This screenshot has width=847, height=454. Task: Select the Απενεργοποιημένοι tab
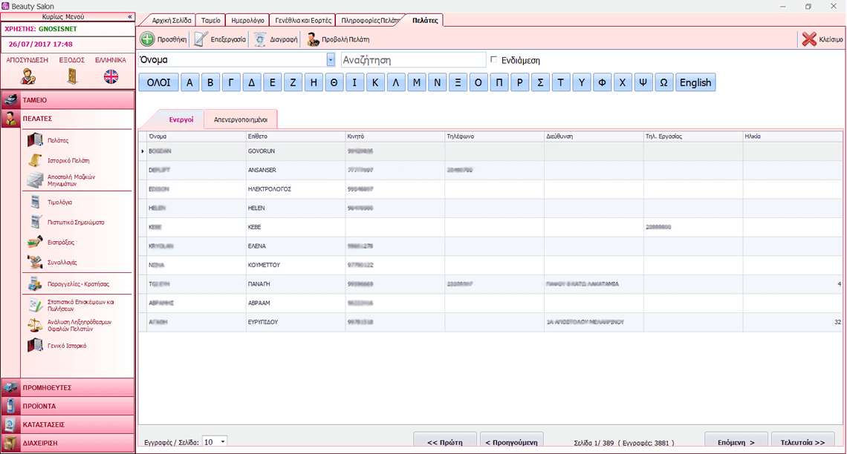coord(241,119)
